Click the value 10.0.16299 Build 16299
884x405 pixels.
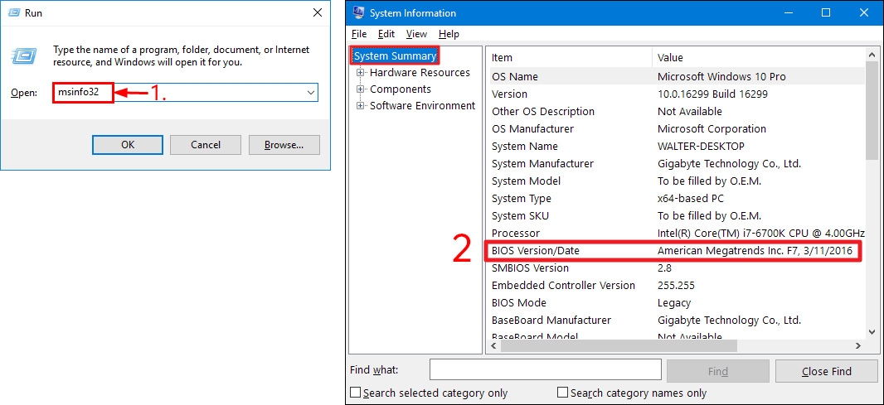(712, 94)
